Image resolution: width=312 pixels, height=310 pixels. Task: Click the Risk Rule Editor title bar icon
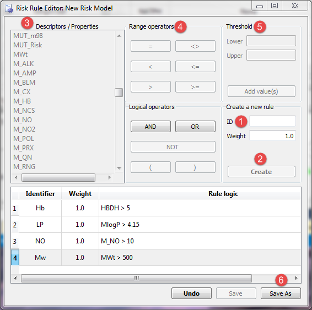pyautogui.click(x=9, y=8)
